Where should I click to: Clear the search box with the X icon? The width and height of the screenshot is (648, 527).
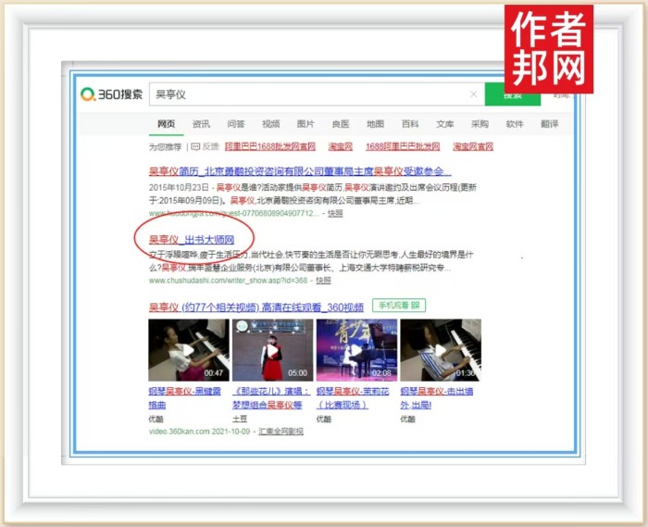coord(473,94)
